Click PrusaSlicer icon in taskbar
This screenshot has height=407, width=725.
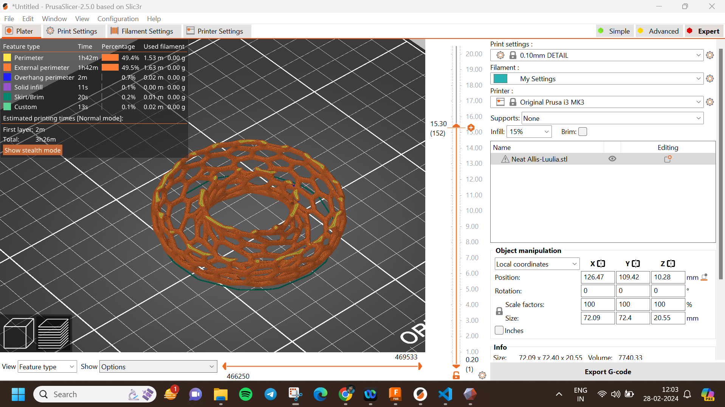[x=420, y=395]
